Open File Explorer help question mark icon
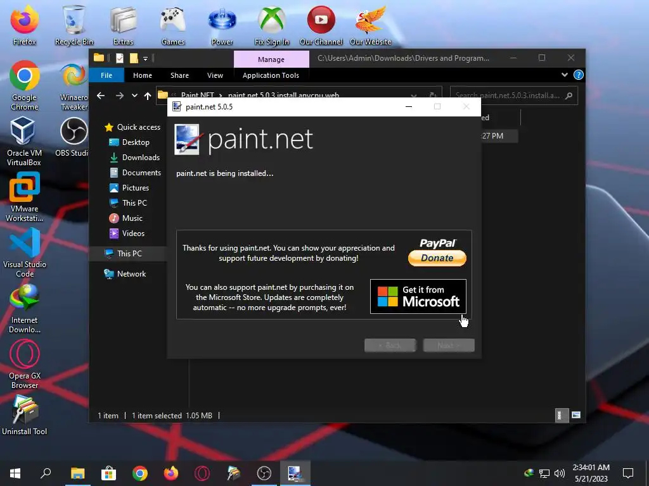The width and height of the screenshot is (649, 486). coord(579,75)
